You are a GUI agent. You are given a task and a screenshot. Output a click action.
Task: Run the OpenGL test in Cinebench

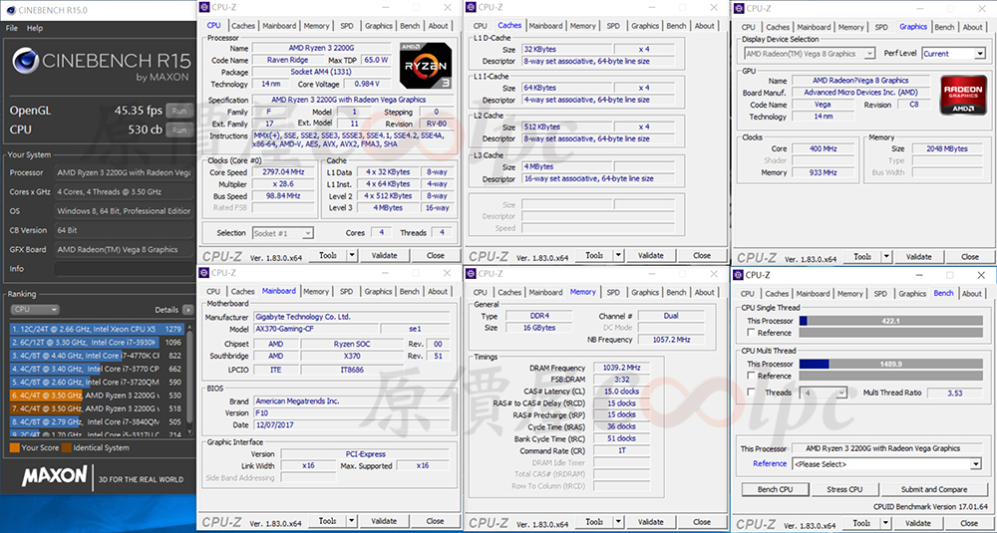coord(179,111)
